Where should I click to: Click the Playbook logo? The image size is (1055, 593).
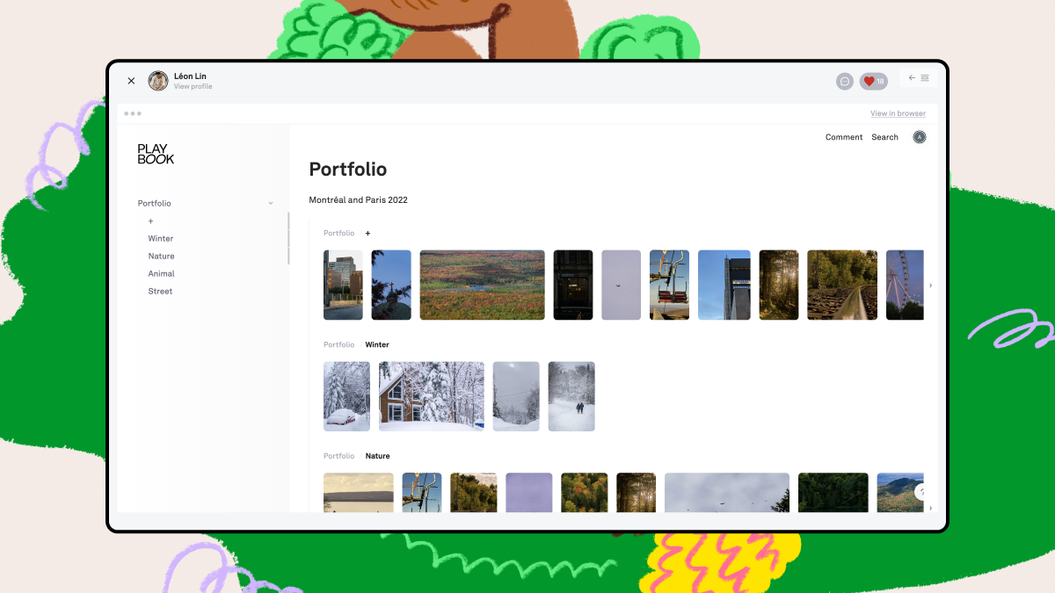point(156,154)
